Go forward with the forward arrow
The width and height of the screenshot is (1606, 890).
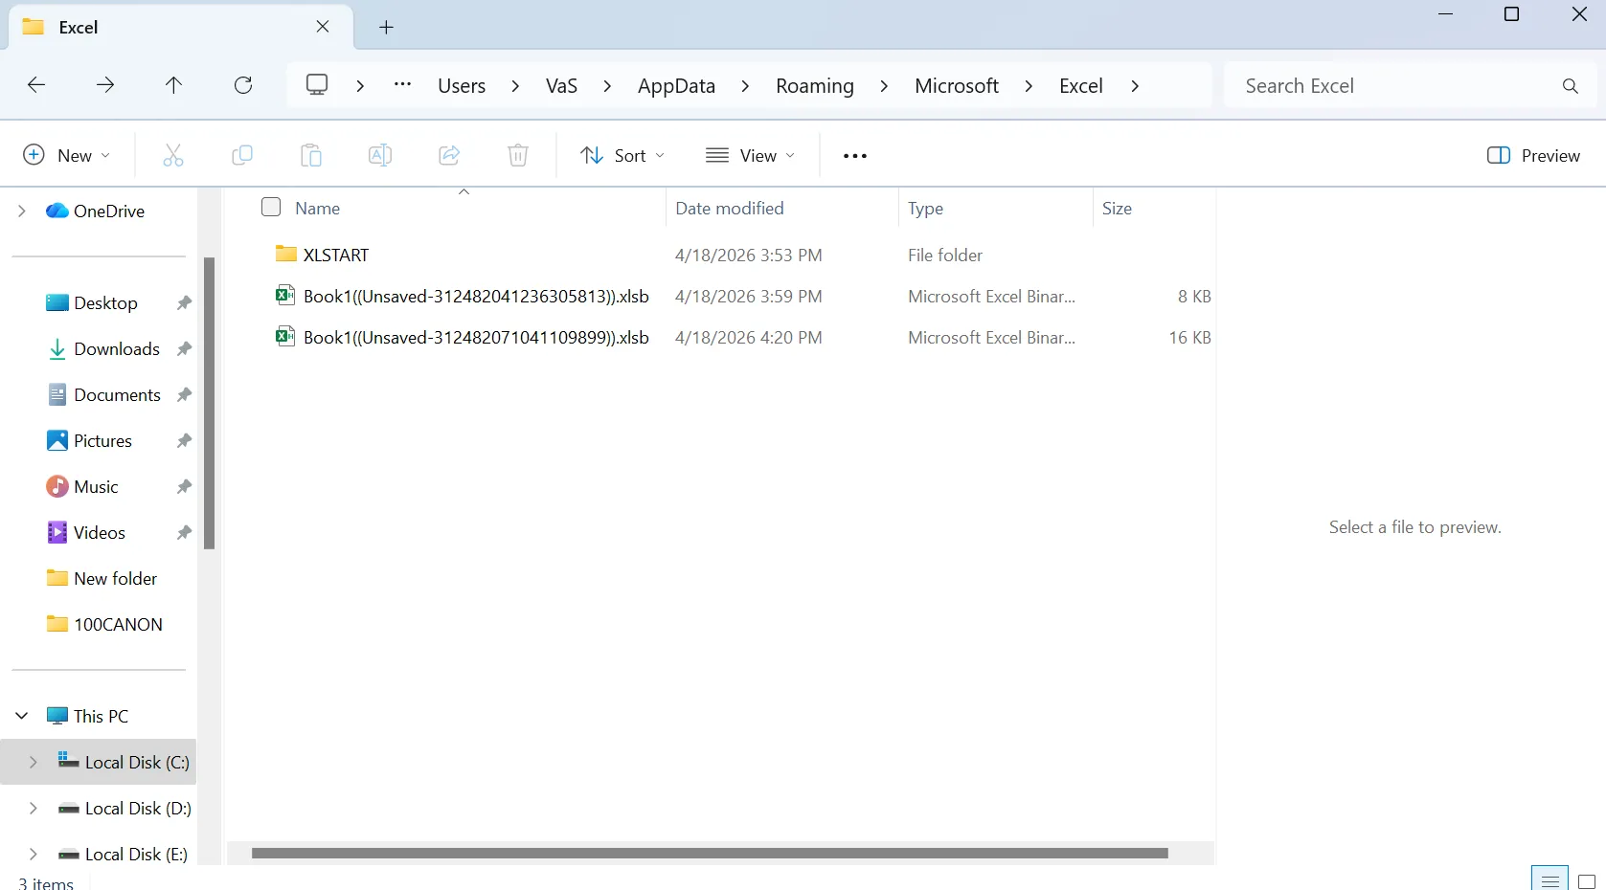pos(105,85)
